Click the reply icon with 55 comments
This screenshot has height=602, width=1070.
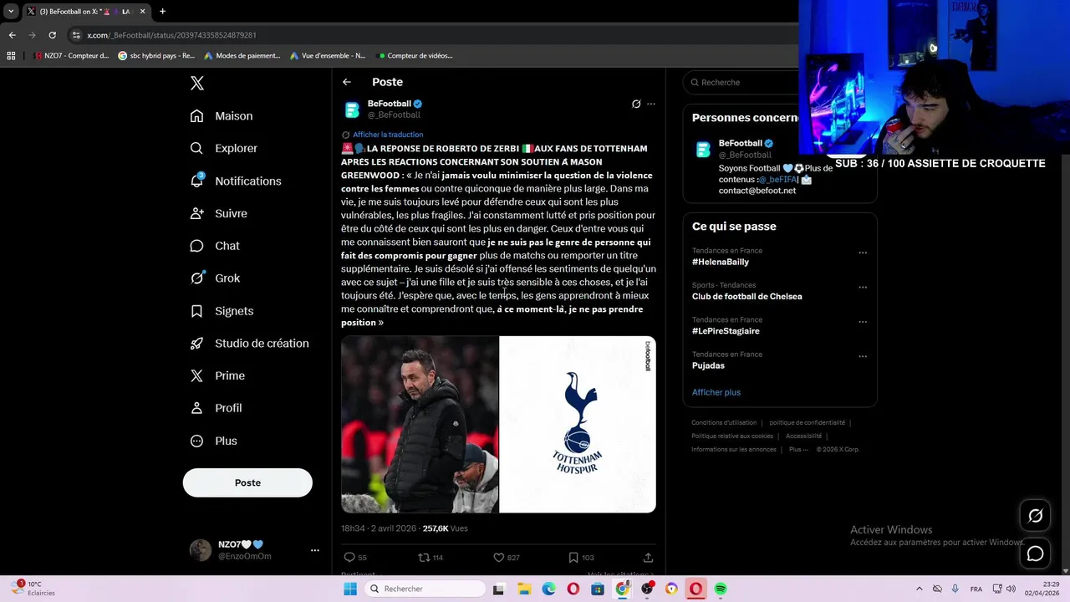click(349, 557)
